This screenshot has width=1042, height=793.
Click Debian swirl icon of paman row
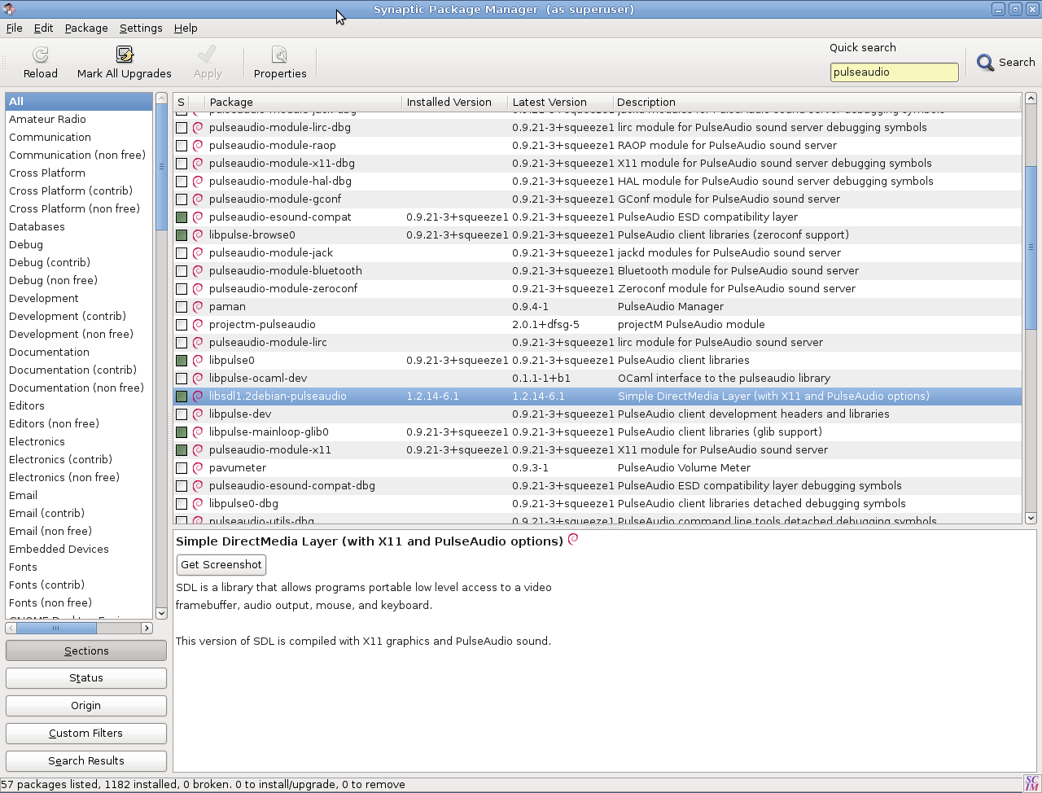click(x=198, y=307)
